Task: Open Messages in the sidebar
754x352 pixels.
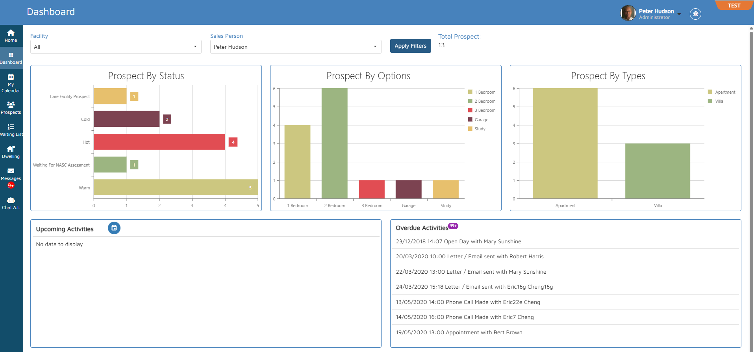Action: [11, 178]
